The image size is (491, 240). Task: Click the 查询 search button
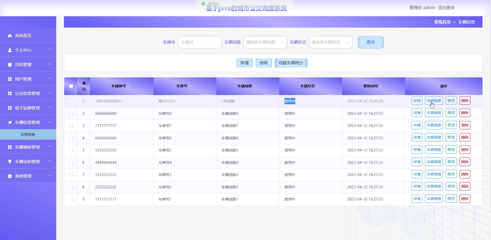(371, 42)
